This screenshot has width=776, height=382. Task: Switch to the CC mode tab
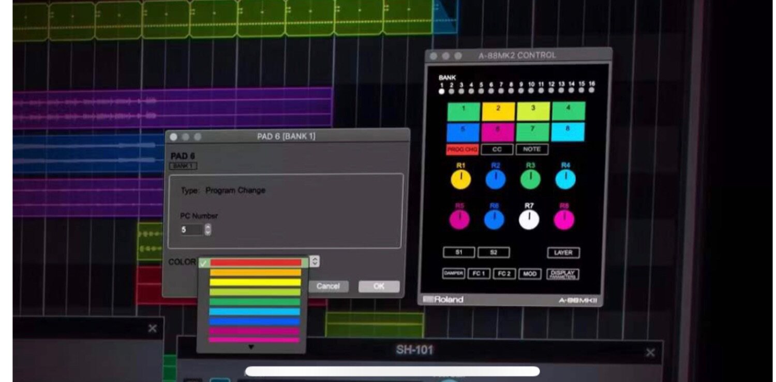pos(497,150)
